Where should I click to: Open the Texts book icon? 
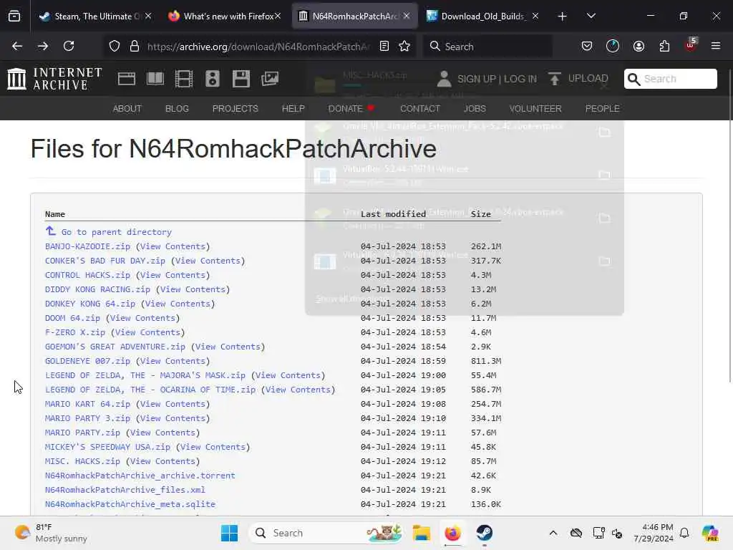click(x=155, y=79)
